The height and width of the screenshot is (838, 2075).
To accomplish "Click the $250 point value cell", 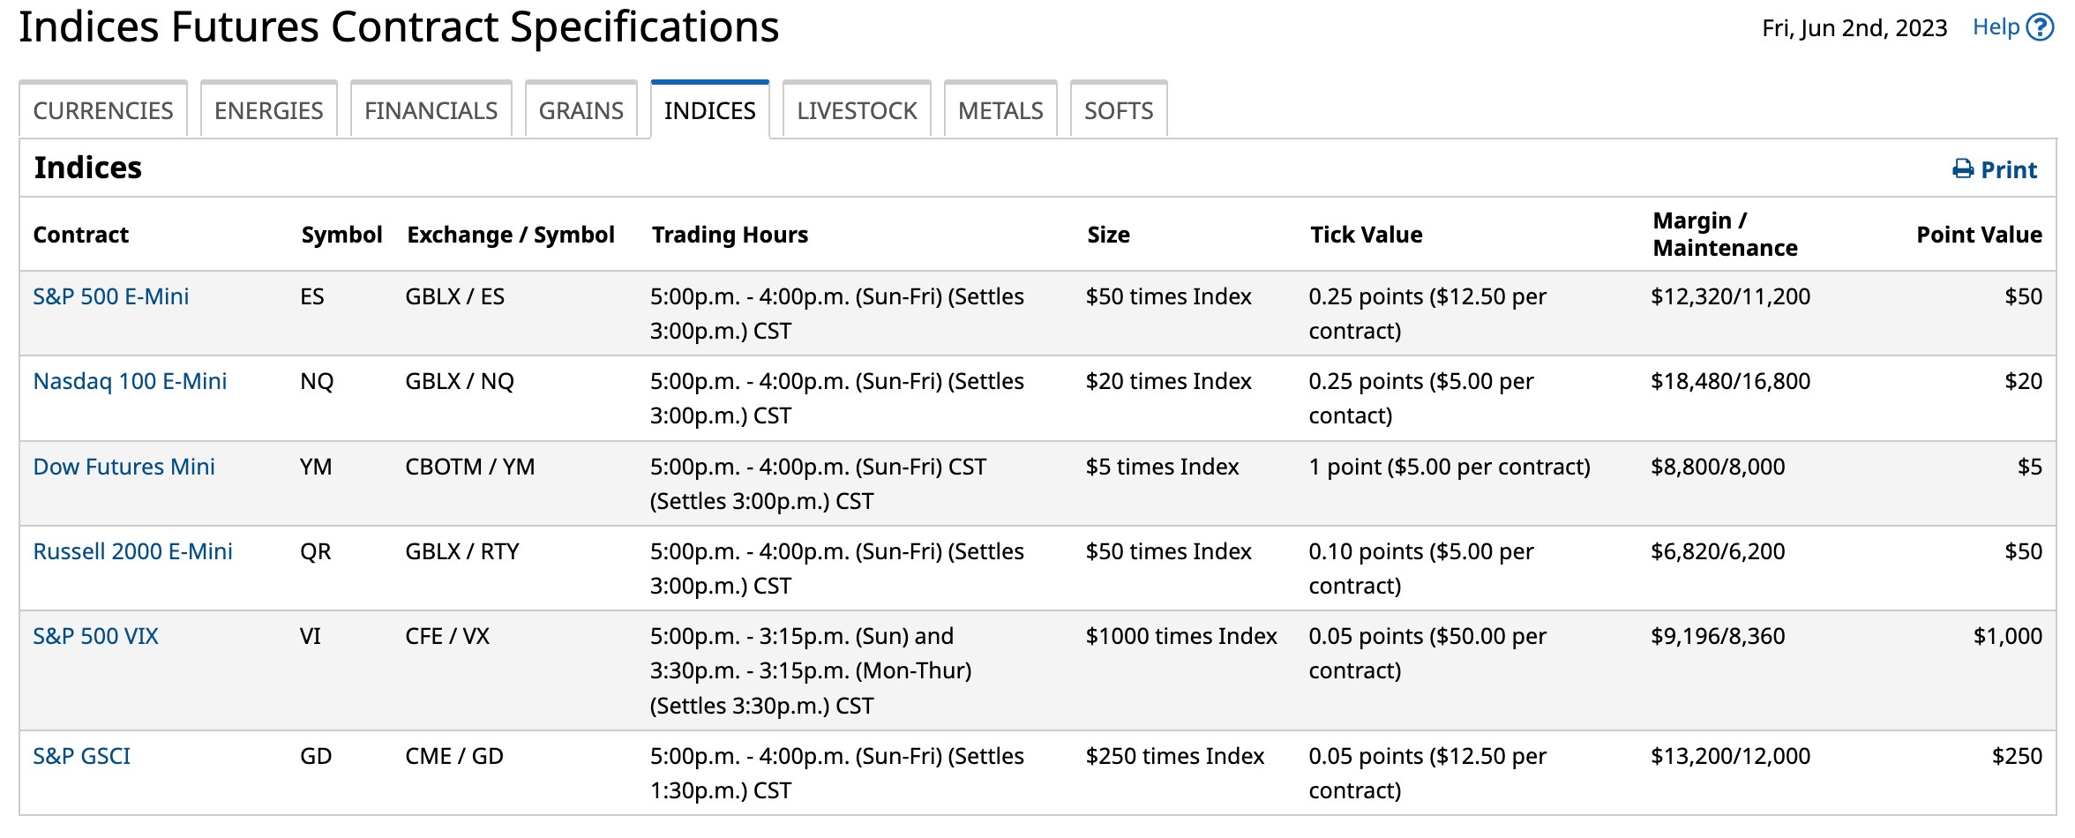I will click(2017, 756).
